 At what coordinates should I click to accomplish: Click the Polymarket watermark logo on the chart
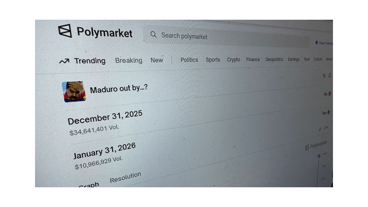click(x=307, y=147)
